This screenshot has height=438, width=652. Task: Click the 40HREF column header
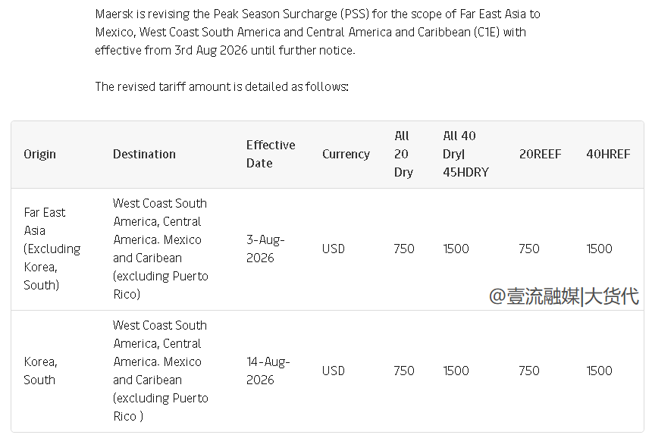click(608, 154)
